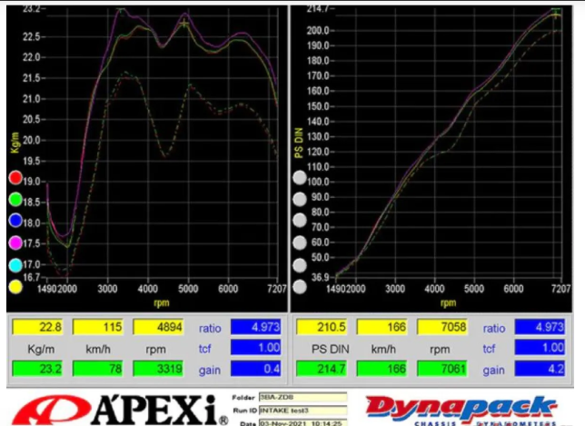Click the tcf label in the torque panel

[x=204, y=349]
